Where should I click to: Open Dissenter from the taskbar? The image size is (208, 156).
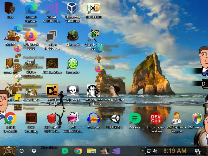click(x=65, y=151)
